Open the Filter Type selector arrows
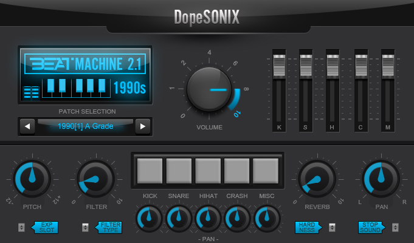 coord(85,227)
